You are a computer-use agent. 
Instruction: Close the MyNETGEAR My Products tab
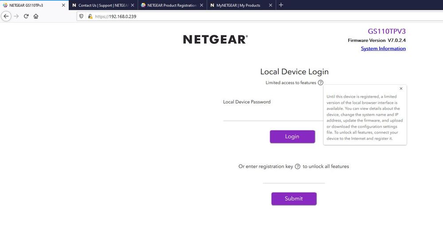(x=271, y=5)
